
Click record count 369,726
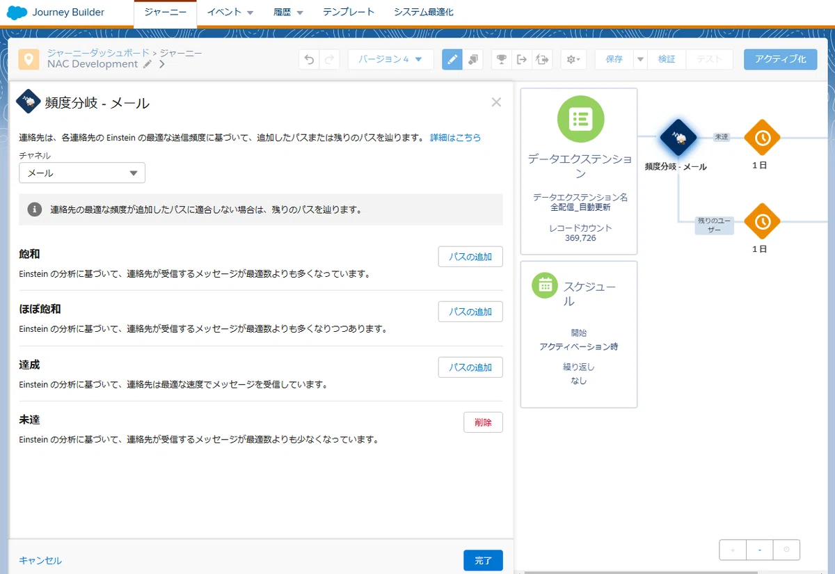[579, 238]
